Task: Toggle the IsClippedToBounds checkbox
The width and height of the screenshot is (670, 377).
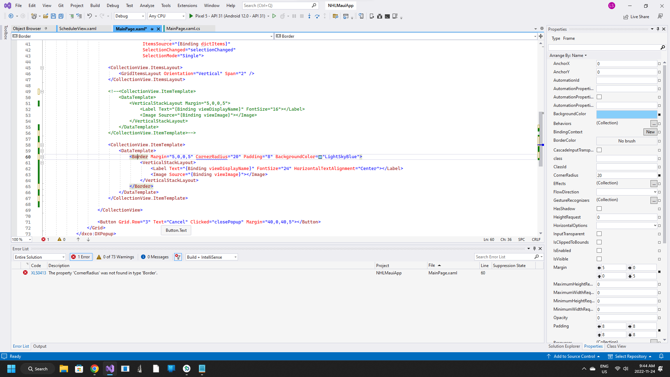Action: tap(599, 242)
